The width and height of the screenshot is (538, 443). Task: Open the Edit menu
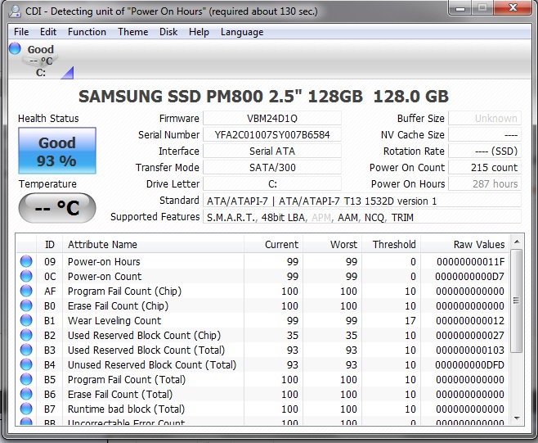coord(48,32)
